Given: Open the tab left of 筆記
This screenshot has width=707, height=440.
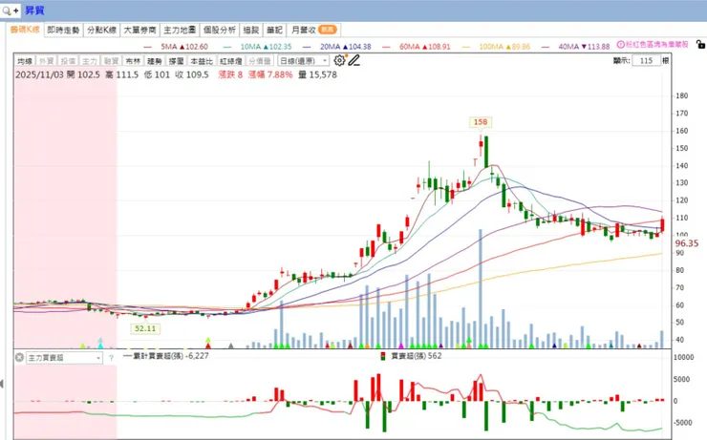Looking at the screenshot, I should pyautogui.click(x=250, y=31).
